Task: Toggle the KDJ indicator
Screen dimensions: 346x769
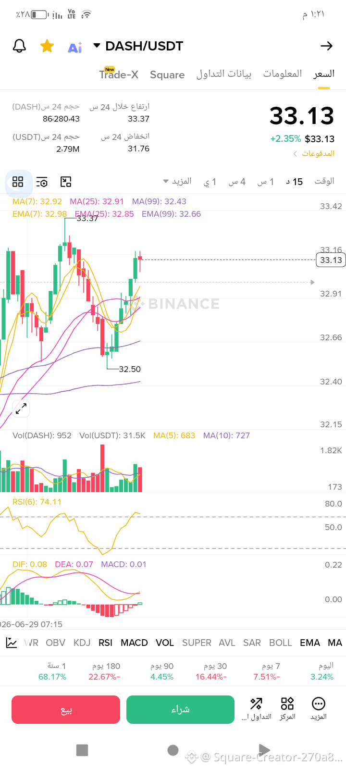Action: pyautogui.click(x=82, y=643)
